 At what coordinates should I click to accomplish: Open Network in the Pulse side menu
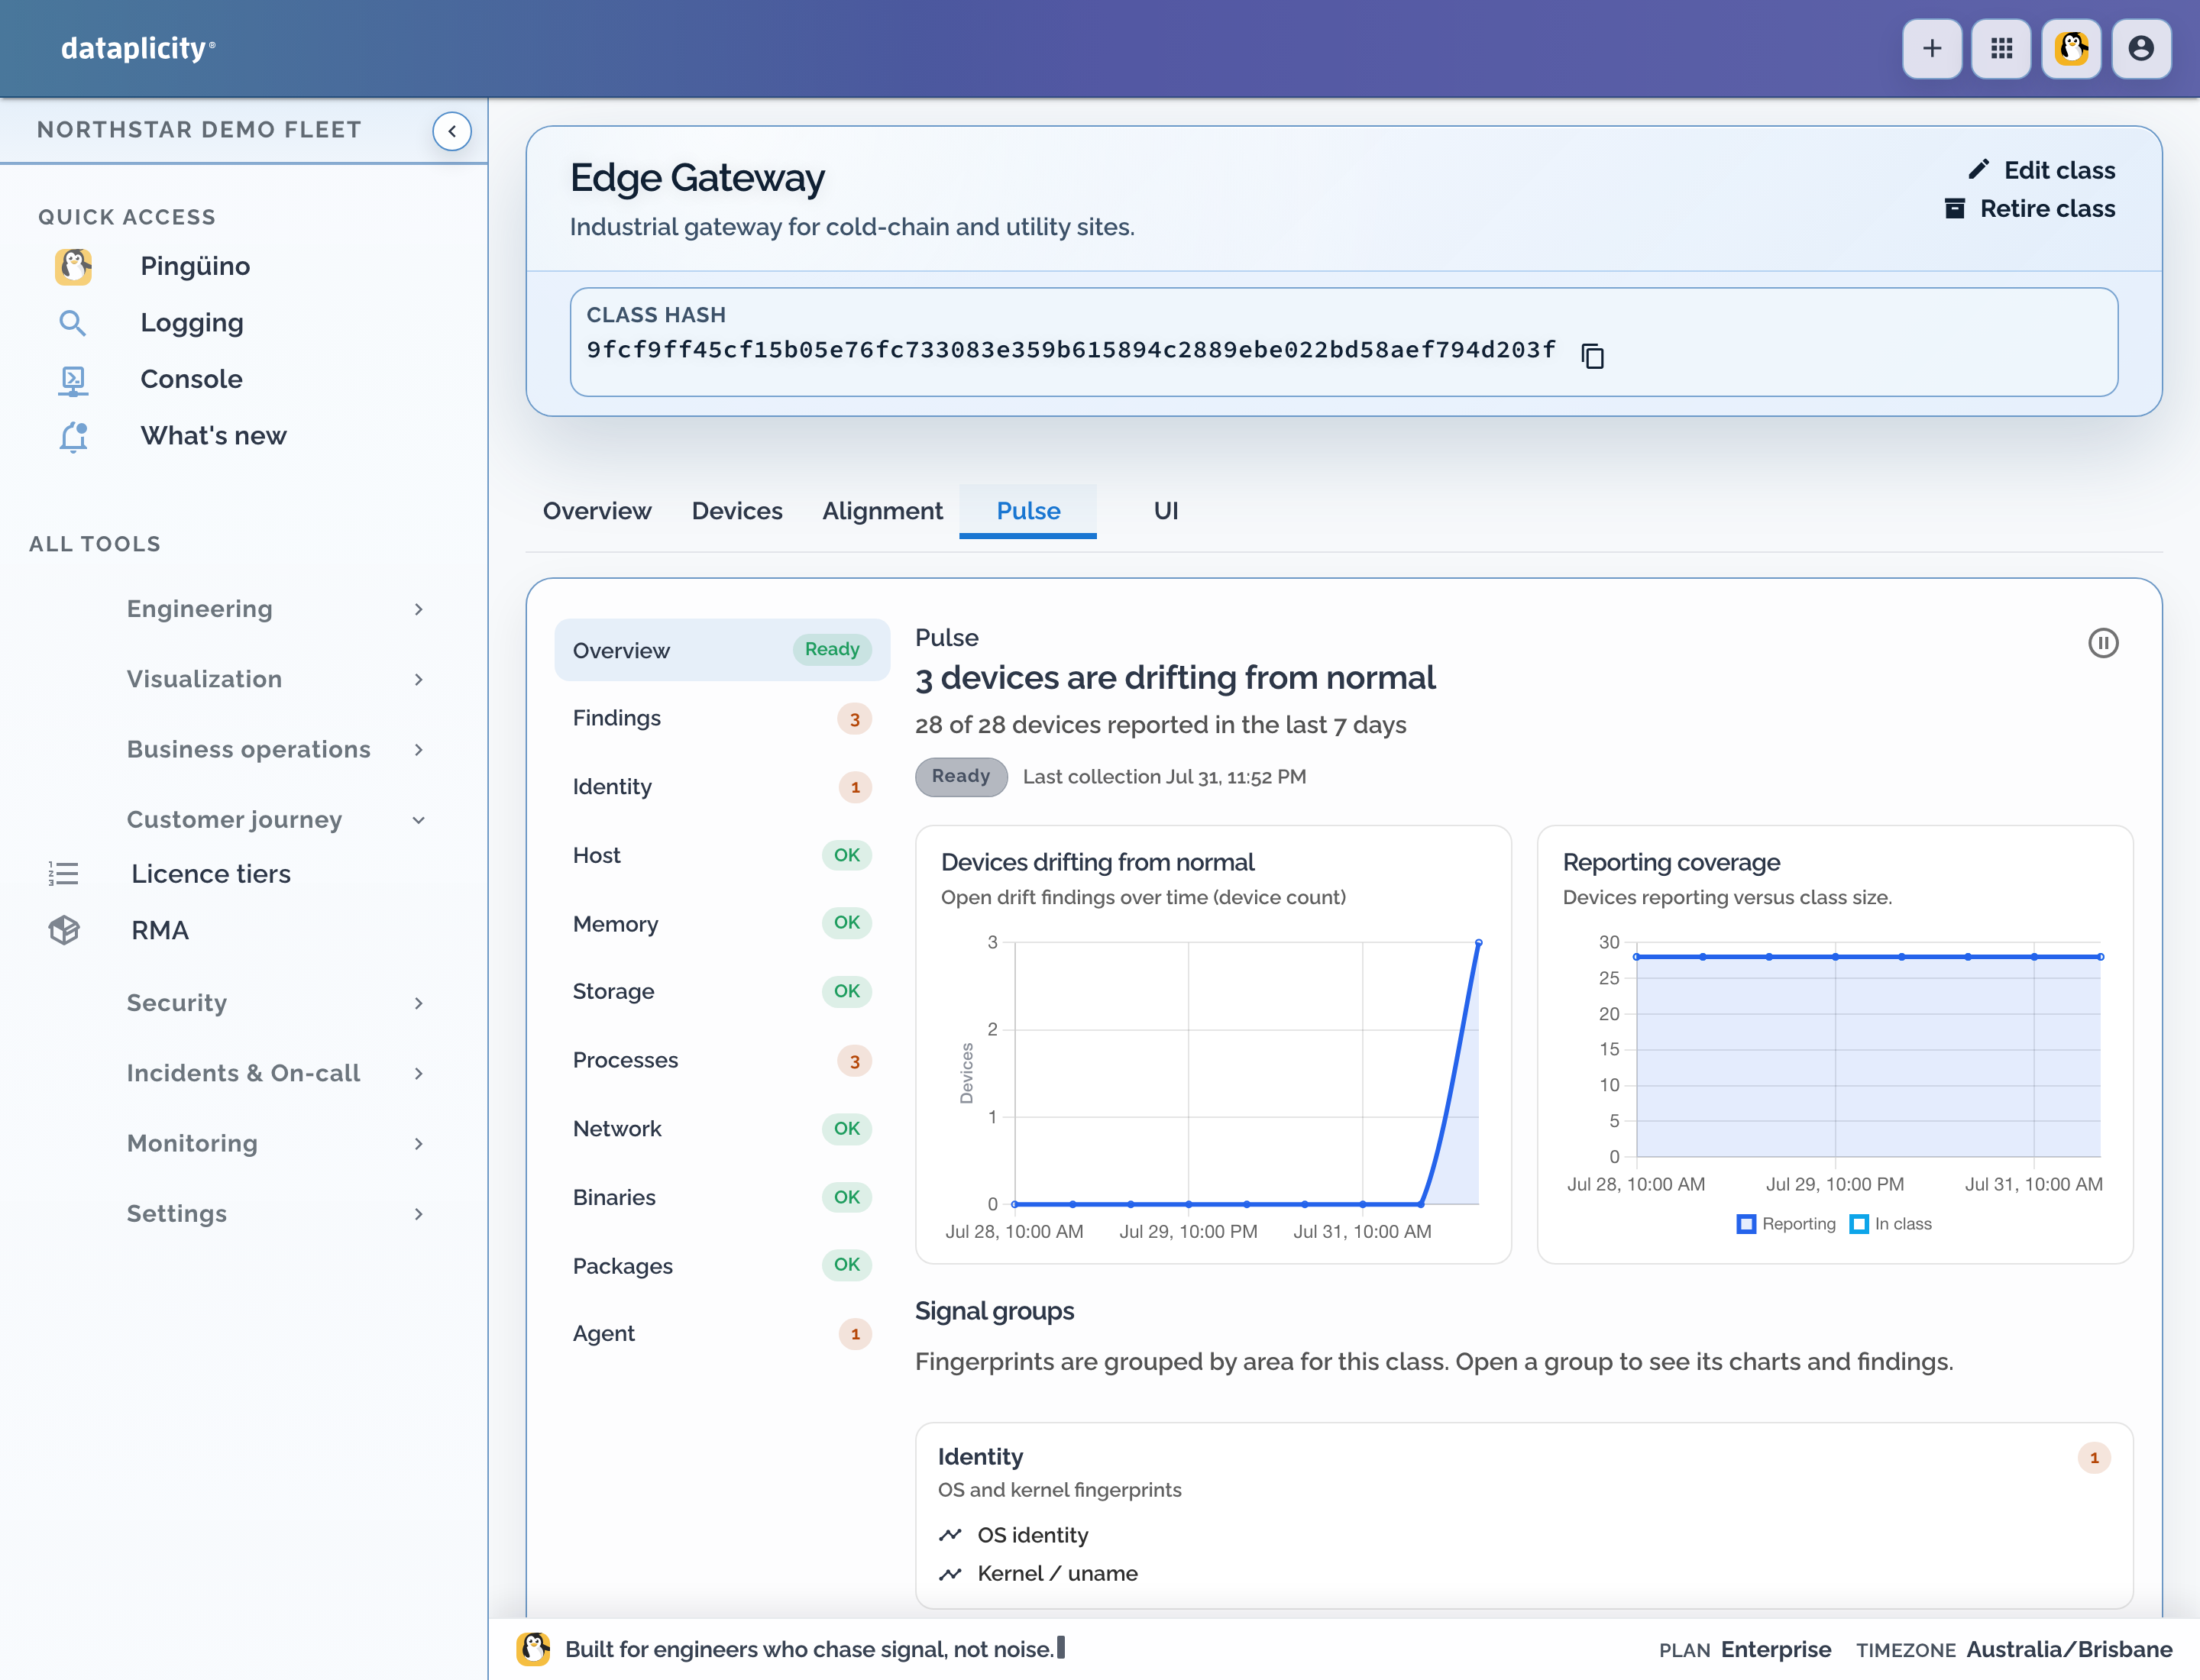point(721,1128)
